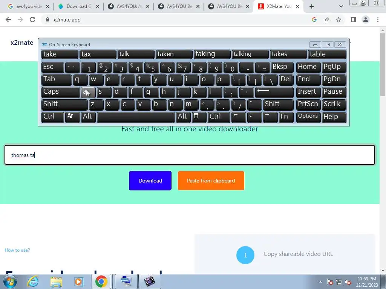Click the Del key
The image size is (386, 289).
tap(286, 80)
